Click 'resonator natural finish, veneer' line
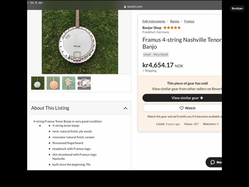Viewport: 249px width, 187px height. [73, 137]
